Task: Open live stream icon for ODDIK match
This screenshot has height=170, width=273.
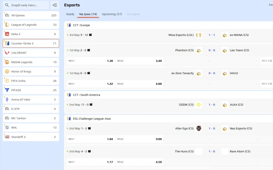Action: tap(91, 104)
